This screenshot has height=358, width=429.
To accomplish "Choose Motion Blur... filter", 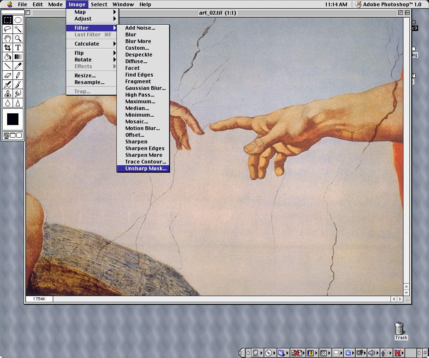I will (143, 128).
